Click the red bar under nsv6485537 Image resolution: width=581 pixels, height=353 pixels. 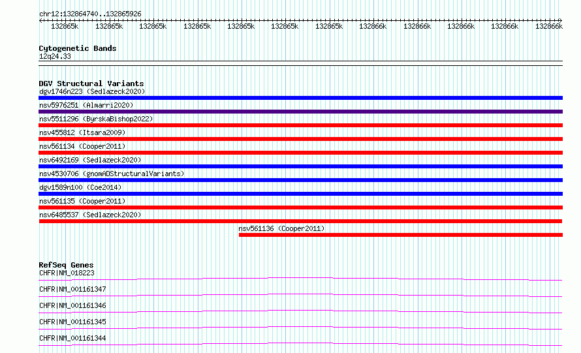tap(300, 221)
